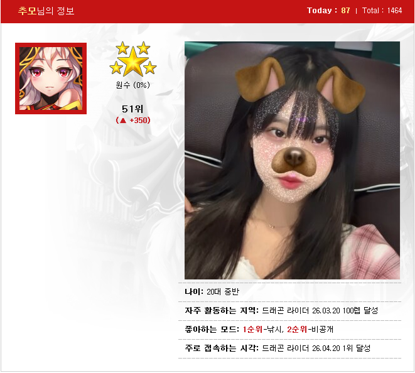This screenshot has width=415, height=373.
Task: Click the small bottom-right gold star
Action: (149, 68)
